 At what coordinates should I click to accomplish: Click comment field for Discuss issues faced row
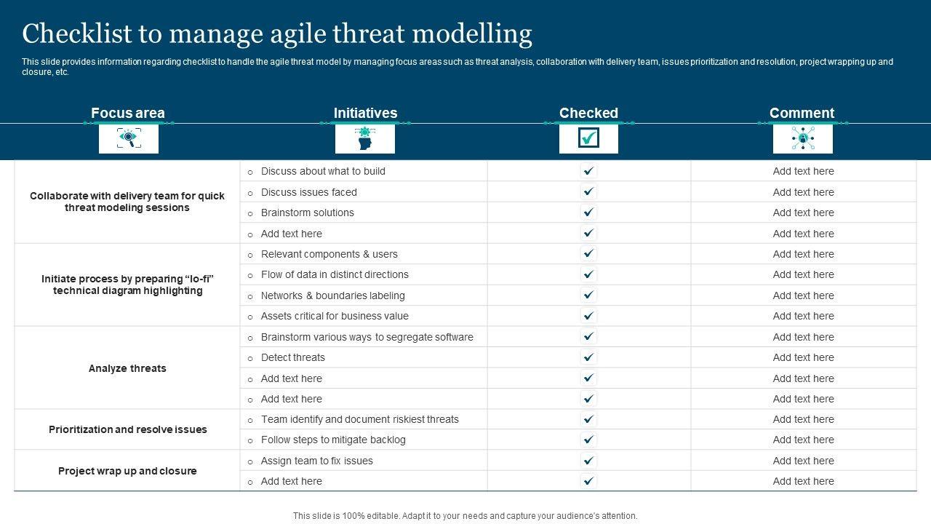click(x=803, y=192)
